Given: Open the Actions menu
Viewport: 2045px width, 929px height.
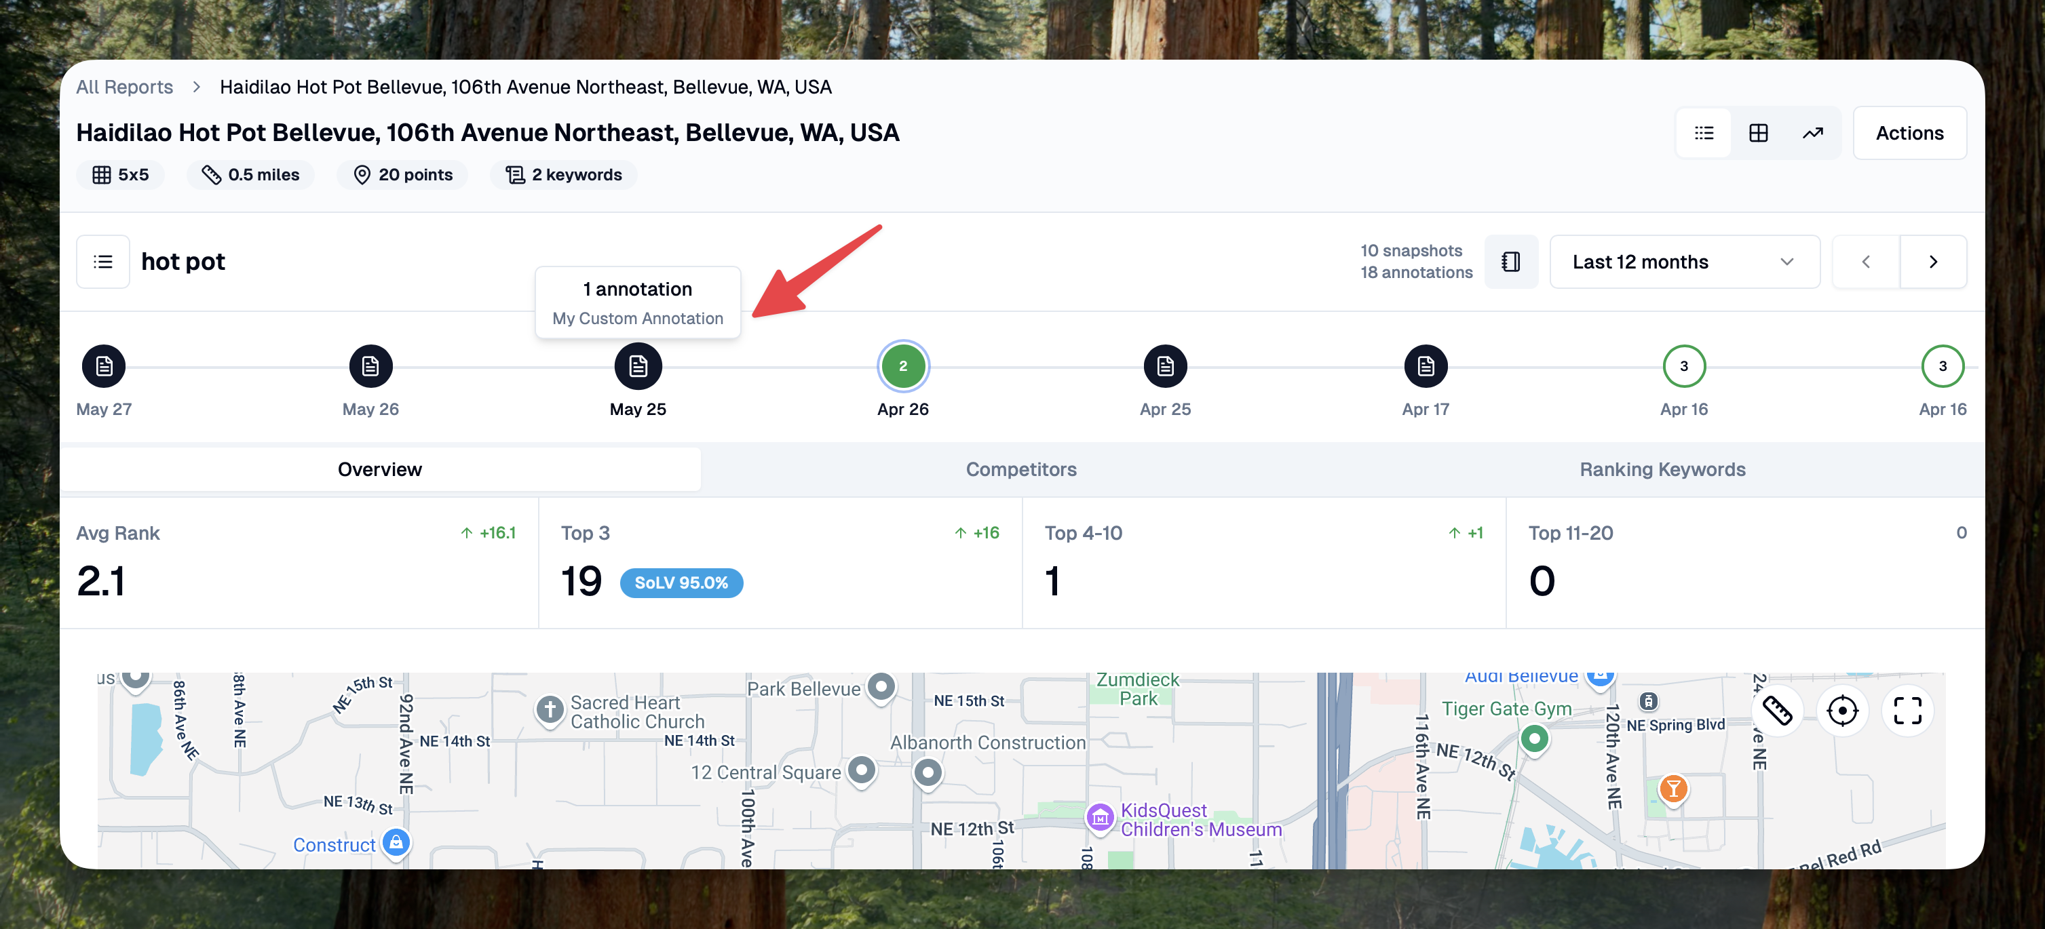Looking at the screenshot, I should click(1909, 132).
